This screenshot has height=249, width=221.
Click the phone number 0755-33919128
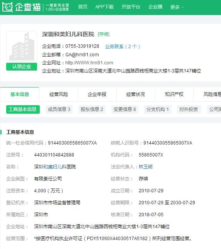click(82, 46)
